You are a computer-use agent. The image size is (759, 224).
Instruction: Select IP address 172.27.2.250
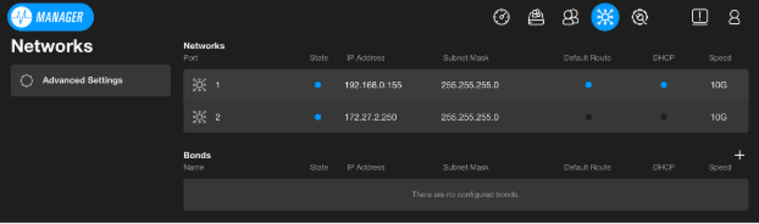pyautogui.click(x=370, y=117)
